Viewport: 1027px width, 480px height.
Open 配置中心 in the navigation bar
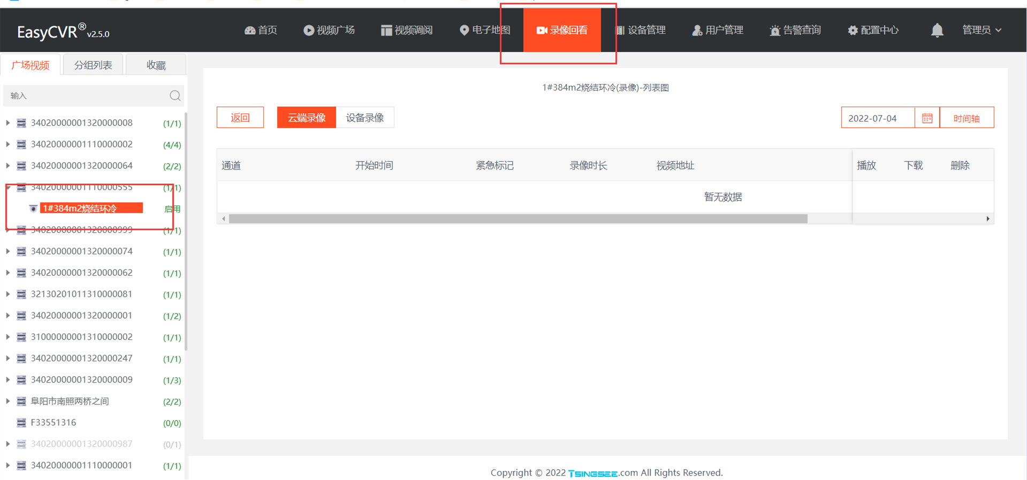click(x=873, y=30)
